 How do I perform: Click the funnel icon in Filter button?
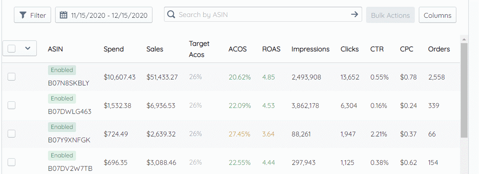pos(23,15)
